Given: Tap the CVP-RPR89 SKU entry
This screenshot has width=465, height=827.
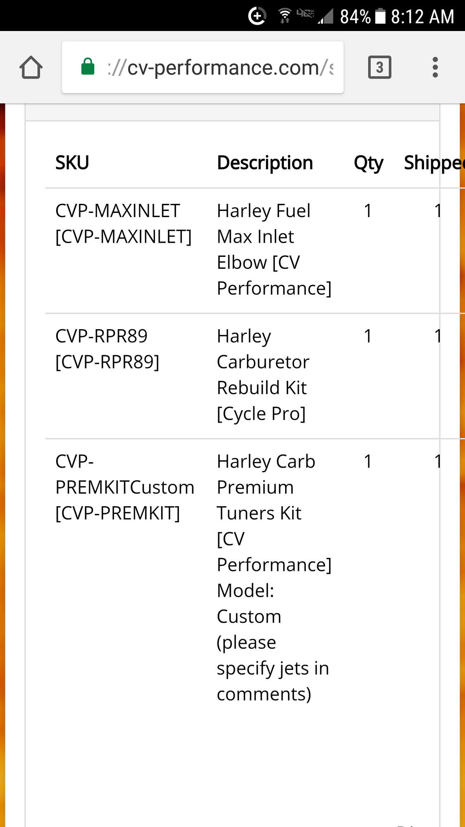Looking at the screenshot, I should pyautogui.click(x=107, y=349).
